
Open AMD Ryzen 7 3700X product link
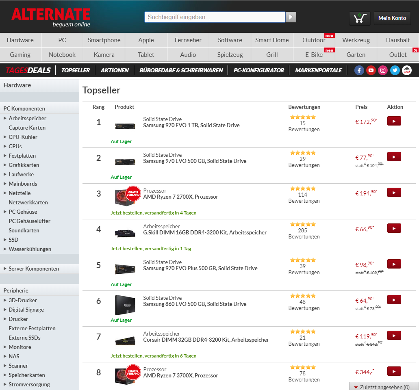[x=180, y=375]
